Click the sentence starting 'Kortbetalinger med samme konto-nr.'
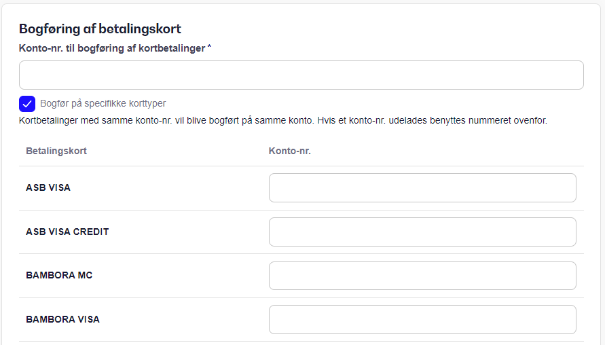 pyautogui.click(x=166, y=120)
